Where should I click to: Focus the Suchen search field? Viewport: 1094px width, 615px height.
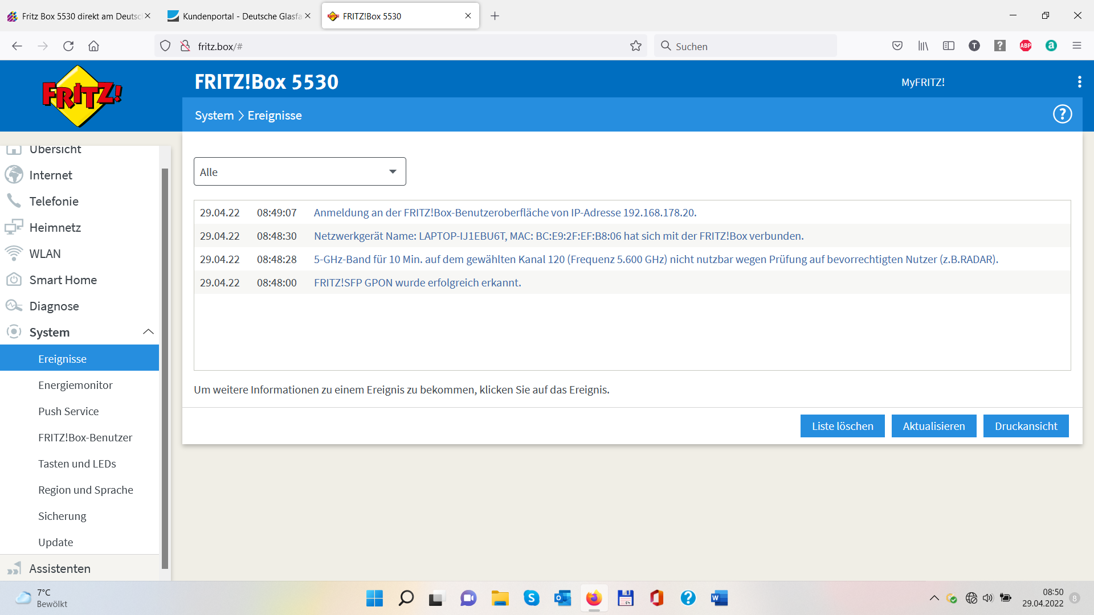pyautogui.click(x=745, y=46)
